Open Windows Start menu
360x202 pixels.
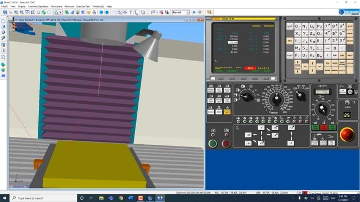coord(4,198)
